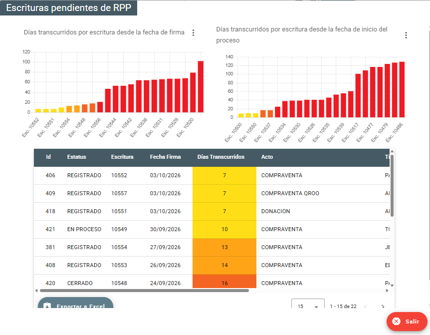Image resolution: width=430 pixels, height=335 pixels.
Task: Sort by the Acto column header
Action: point(267,157)
